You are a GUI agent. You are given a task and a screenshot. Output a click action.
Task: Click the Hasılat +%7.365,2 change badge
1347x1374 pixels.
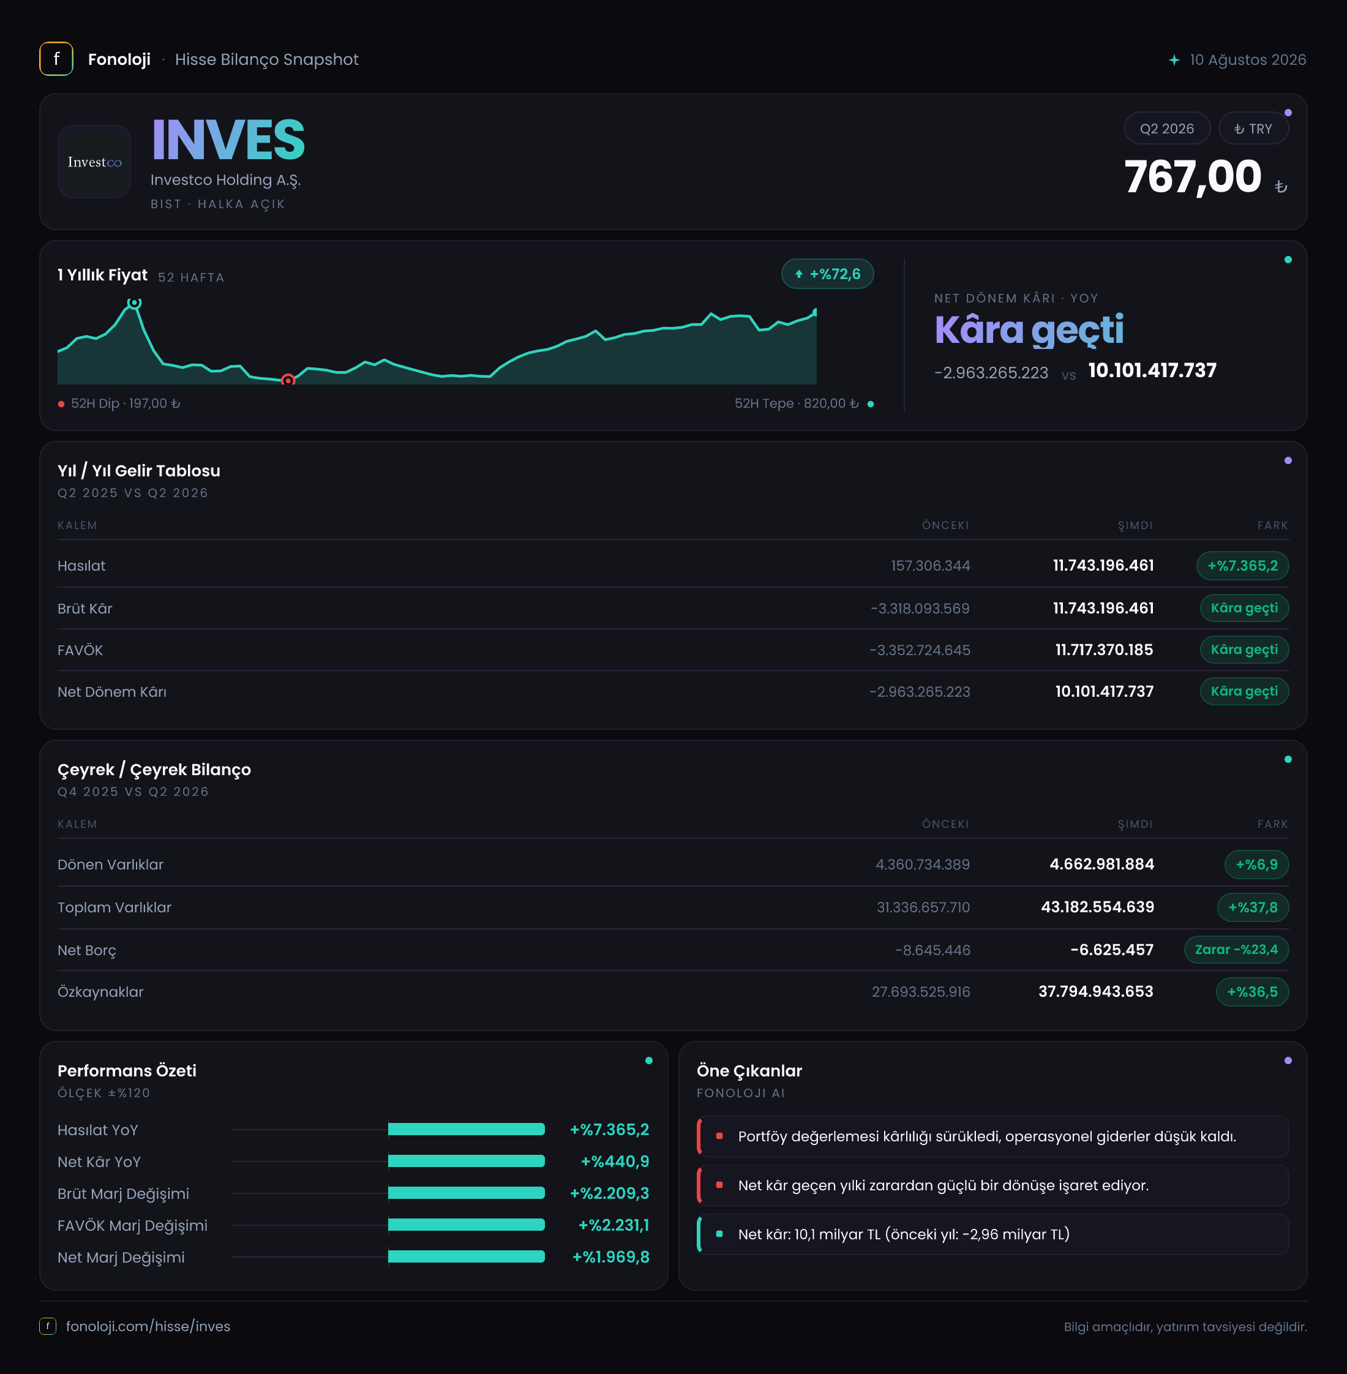[x=1242, y=565]
